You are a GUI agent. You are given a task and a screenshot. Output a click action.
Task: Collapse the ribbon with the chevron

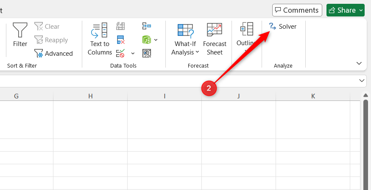pyautogui.click(x=359, y=63)
